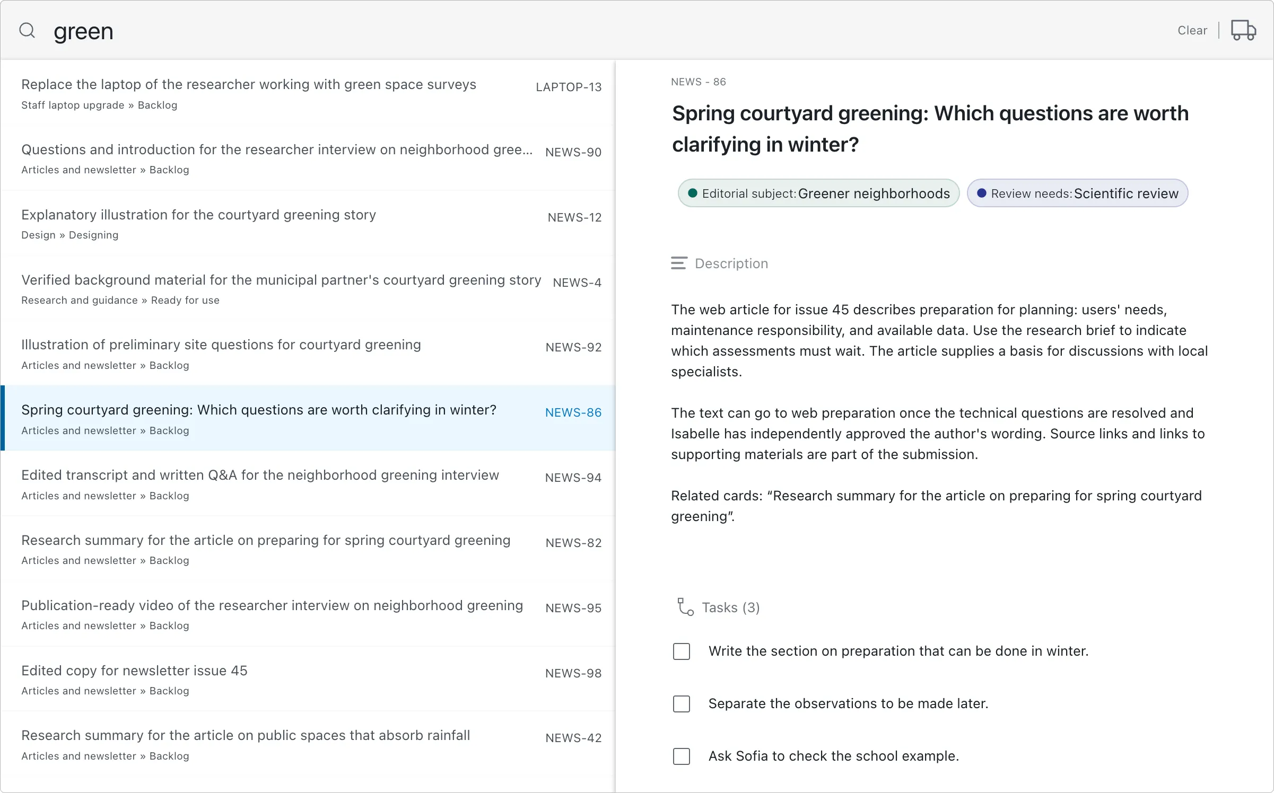The width and height of the screenshot is (1274, 793).
Task: Click the 'Editorial subject: Greener neighborhoods' tag
Action: [x=818, y=193]
